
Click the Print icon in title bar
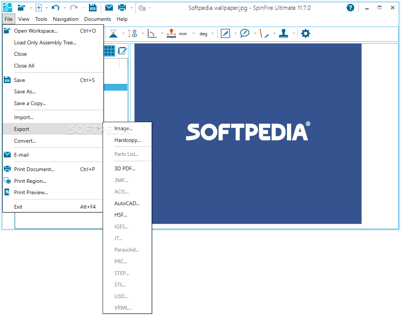pyautogui.click(x=122, y=8)
